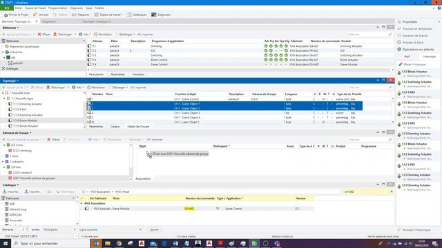Click Réinitialiser in the Topologie toolbar
This screenshot has width=442, height=248.
[x=96, y=87]
